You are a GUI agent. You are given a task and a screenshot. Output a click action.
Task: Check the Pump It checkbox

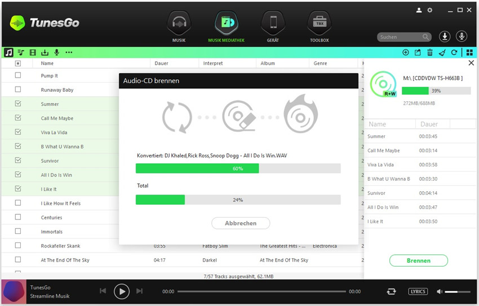[18, 75]
